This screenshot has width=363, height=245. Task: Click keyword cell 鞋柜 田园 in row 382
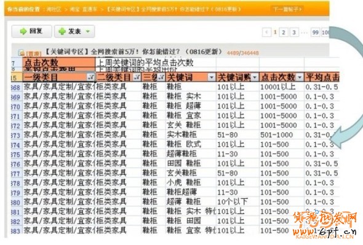[191, 221]
